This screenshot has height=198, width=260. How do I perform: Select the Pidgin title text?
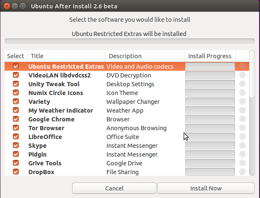(38, 154)
